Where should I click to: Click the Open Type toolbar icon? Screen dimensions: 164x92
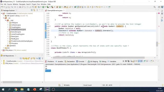(x=65, y=7)
